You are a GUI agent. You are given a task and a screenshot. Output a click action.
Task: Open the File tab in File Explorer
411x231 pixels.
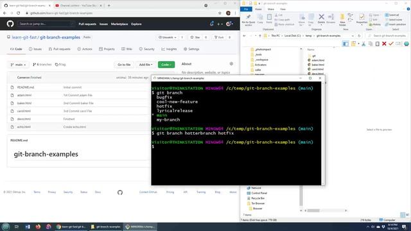coord(246,9)
